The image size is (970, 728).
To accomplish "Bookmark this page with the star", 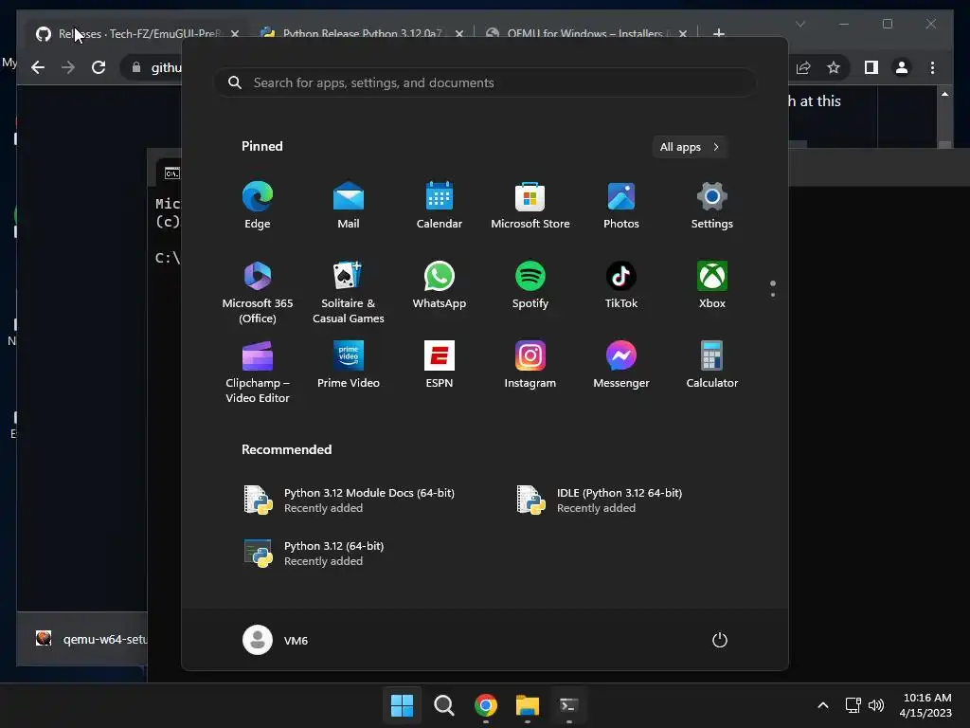I will tap(834, 67).
